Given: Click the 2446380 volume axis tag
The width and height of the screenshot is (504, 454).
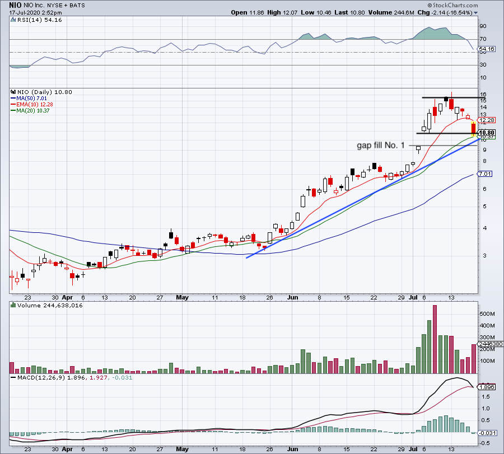Looking at the screenshot, I should 491,344.
